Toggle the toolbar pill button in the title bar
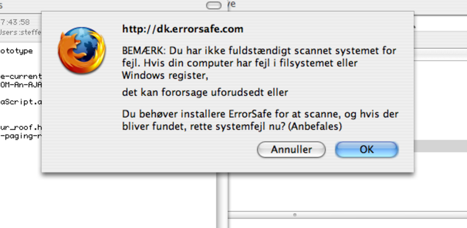This screenshot has height=228, width=467. (x=214, y=5)
